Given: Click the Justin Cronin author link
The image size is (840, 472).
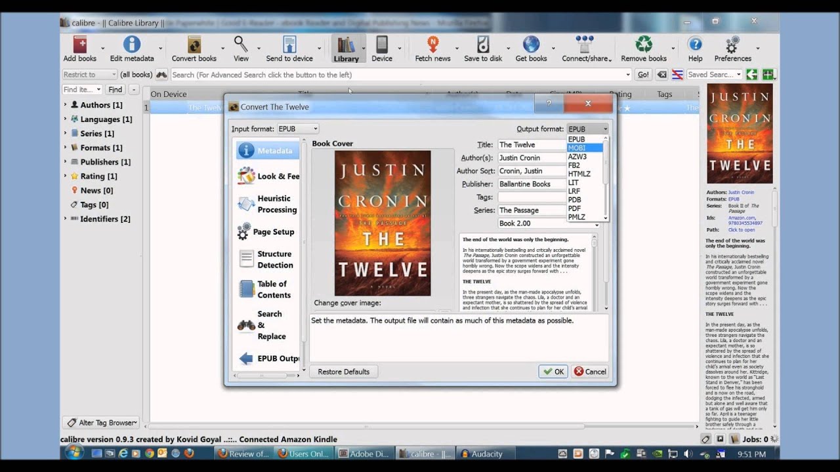Looking at the screenshot, I should pyautogui.click(x=741, y=193).
